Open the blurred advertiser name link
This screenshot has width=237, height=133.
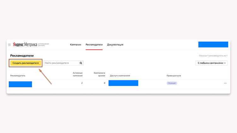20,84
